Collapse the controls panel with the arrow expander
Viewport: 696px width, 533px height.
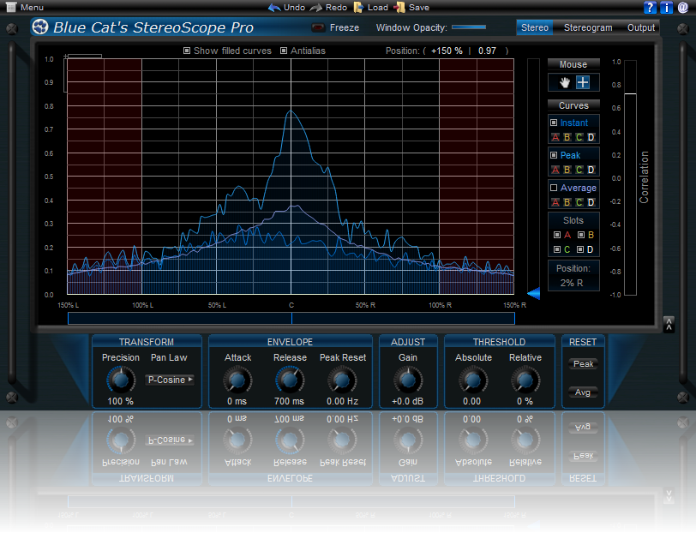tap(669, 324)
